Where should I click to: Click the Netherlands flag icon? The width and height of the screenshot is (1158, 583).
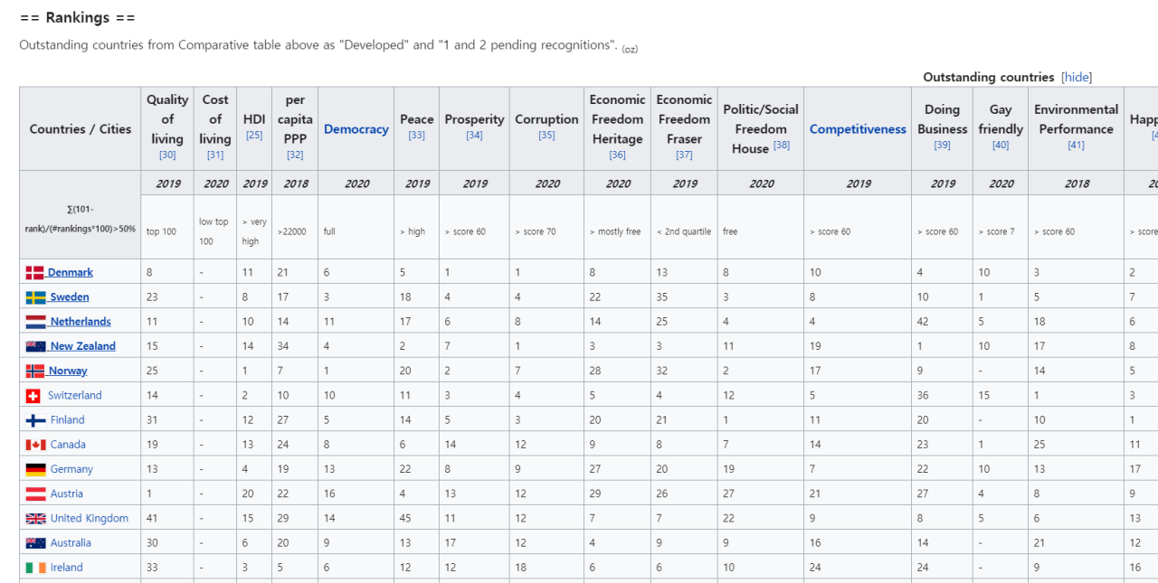click(x=35, y=322)
